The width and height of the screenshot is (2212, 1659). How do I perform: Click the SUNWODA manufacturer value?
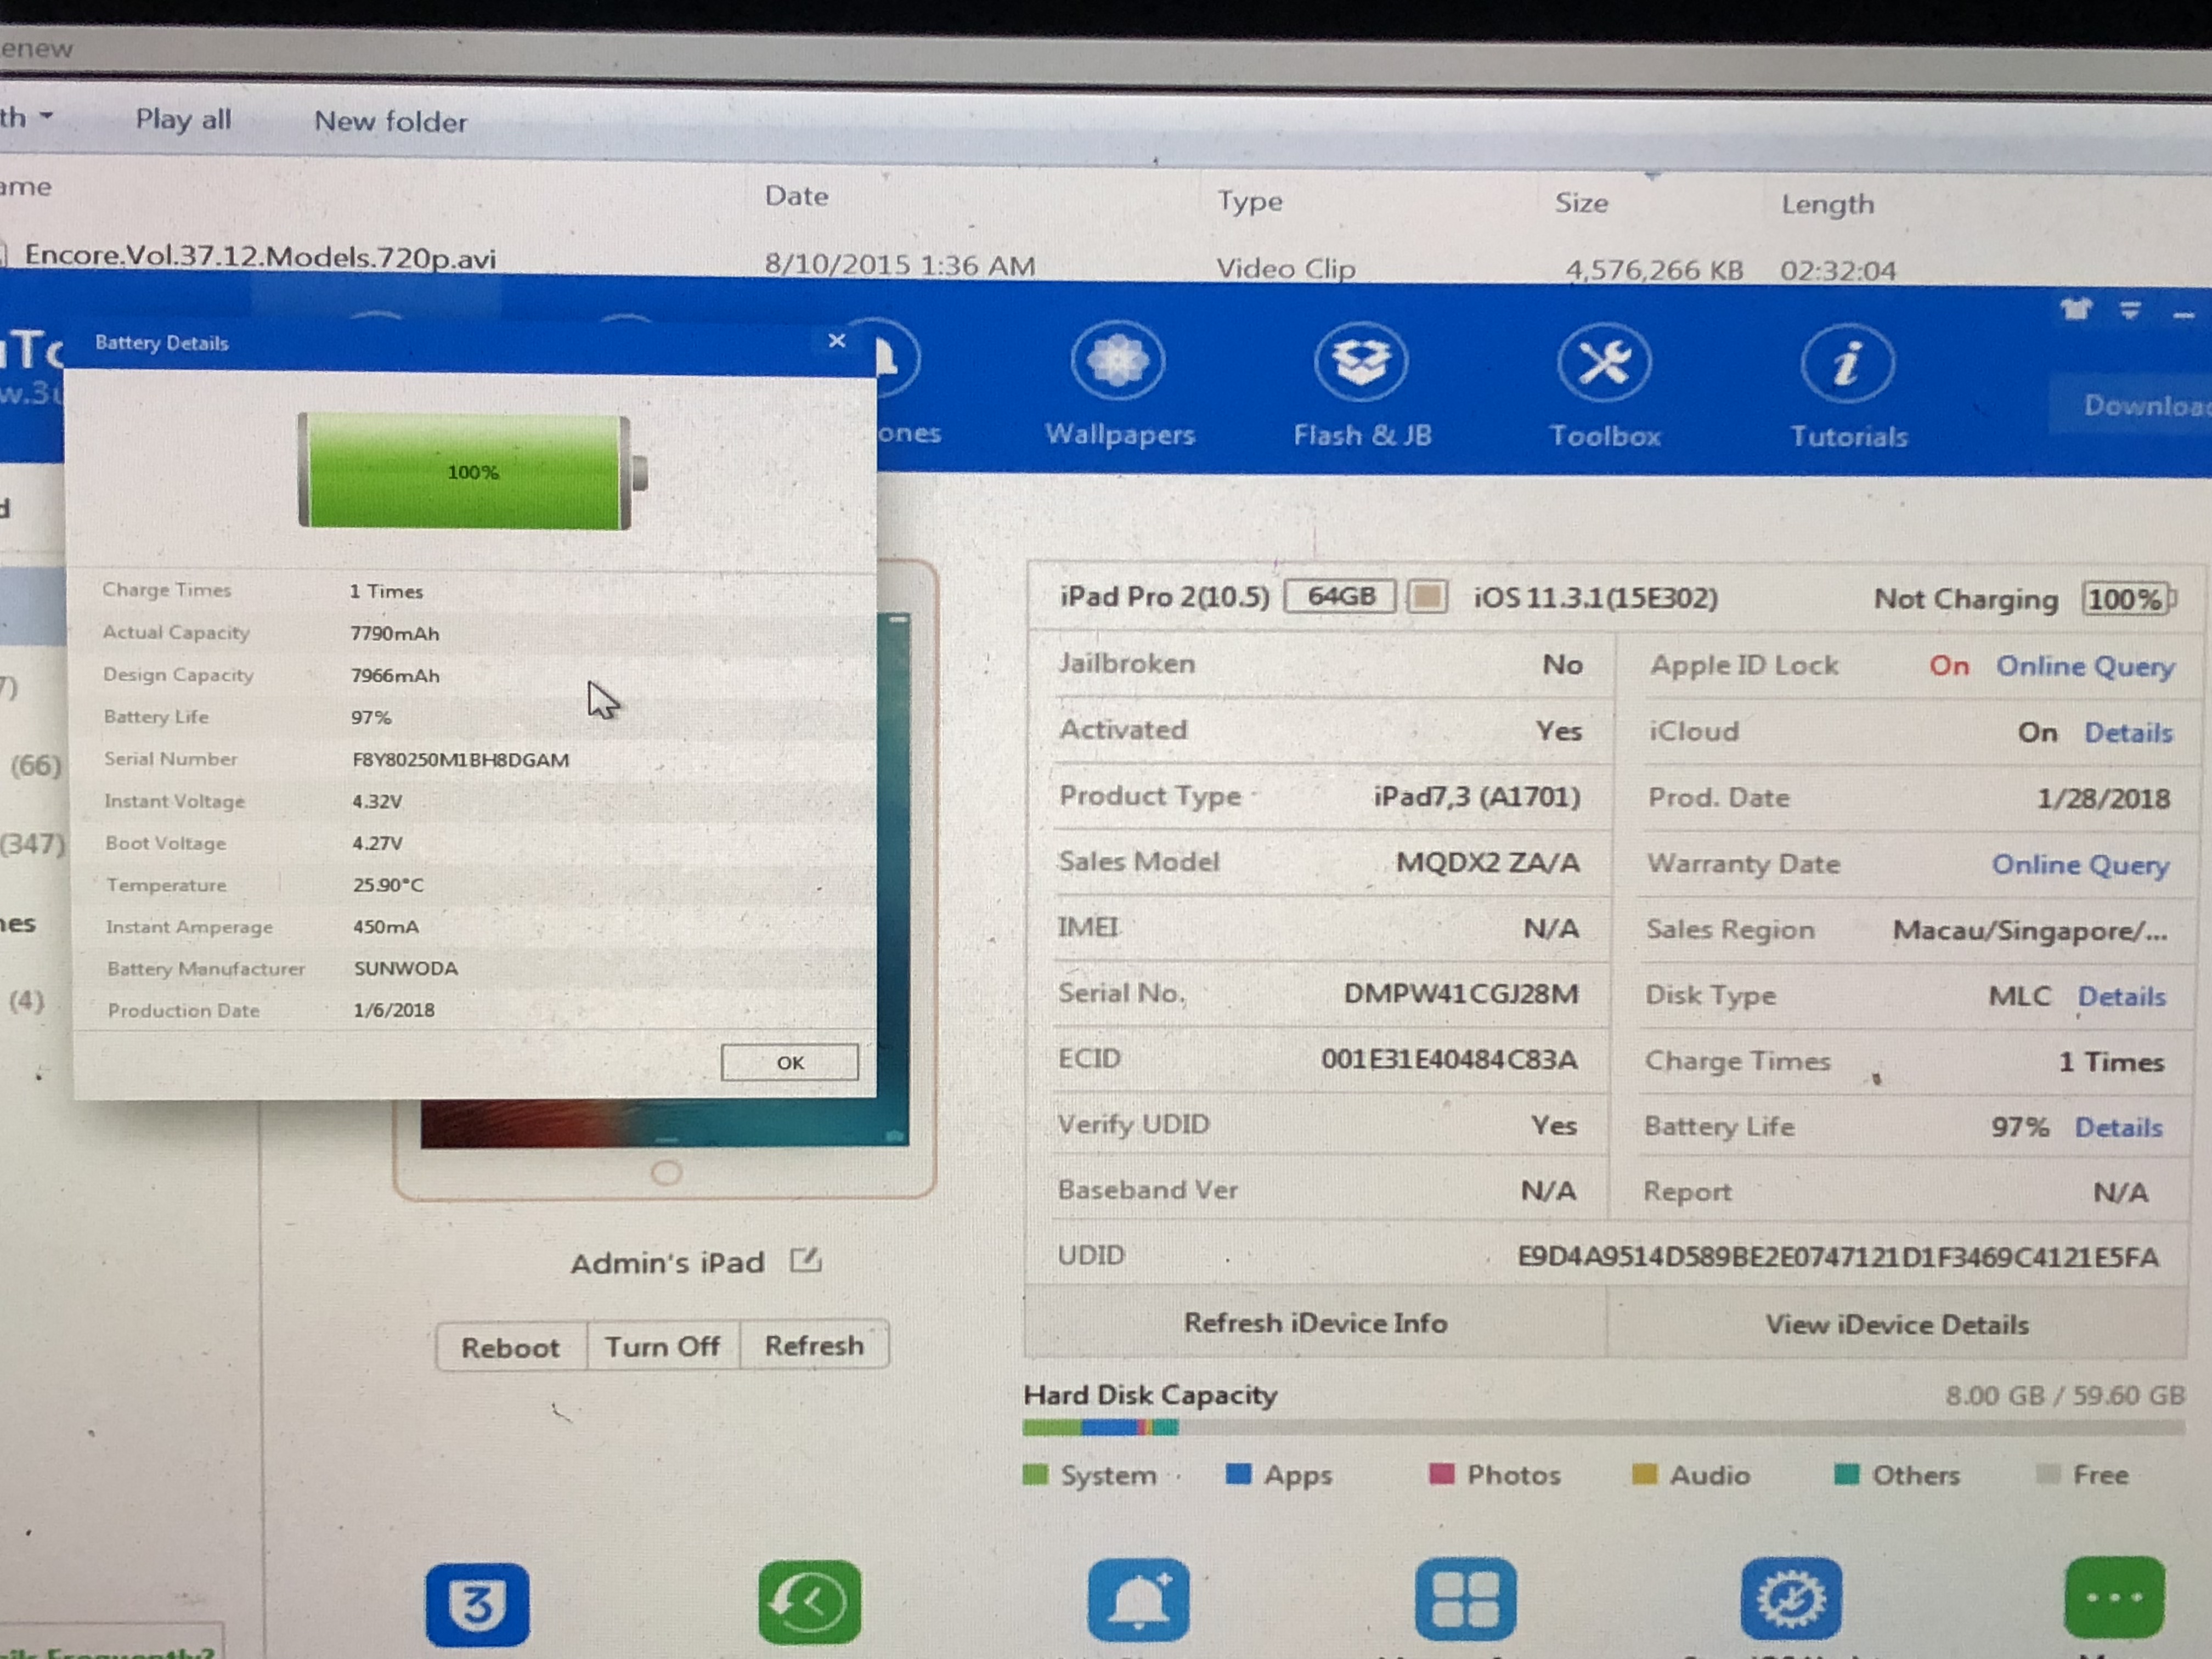point(406,968)
